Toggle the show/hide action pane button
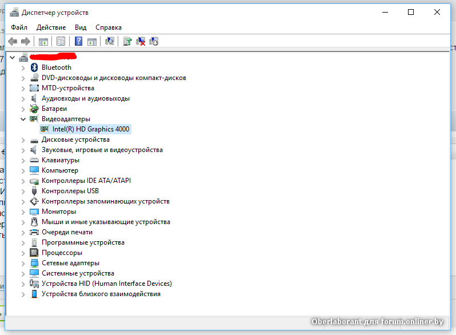456x335 pixels. [x=92, y=42]
